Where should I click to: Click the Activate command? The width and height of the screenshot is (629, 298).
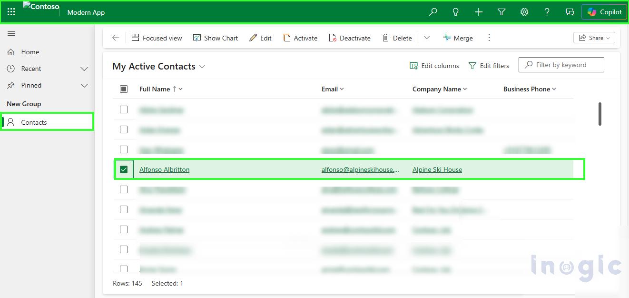(300, 38)
